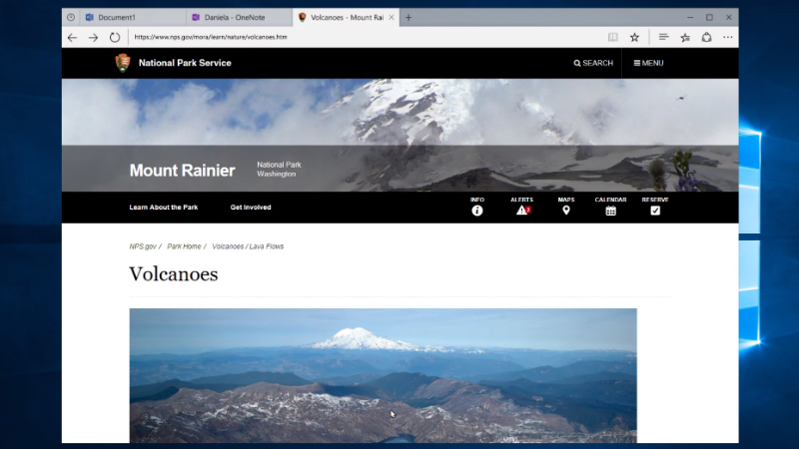Add page to favorites star icon

point(634,37)
